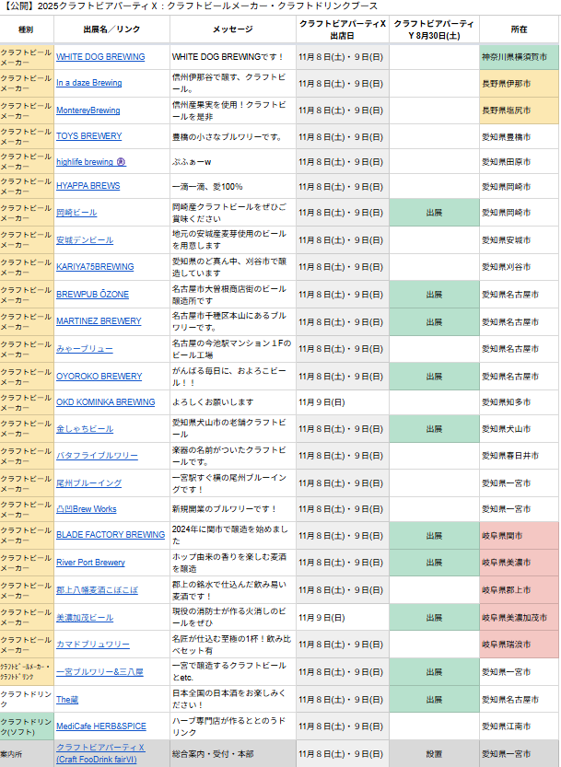Click the 郡上八幡麦酒こぼこぼ link
Screen dimensions: 561x767
[x=97, y=590]
